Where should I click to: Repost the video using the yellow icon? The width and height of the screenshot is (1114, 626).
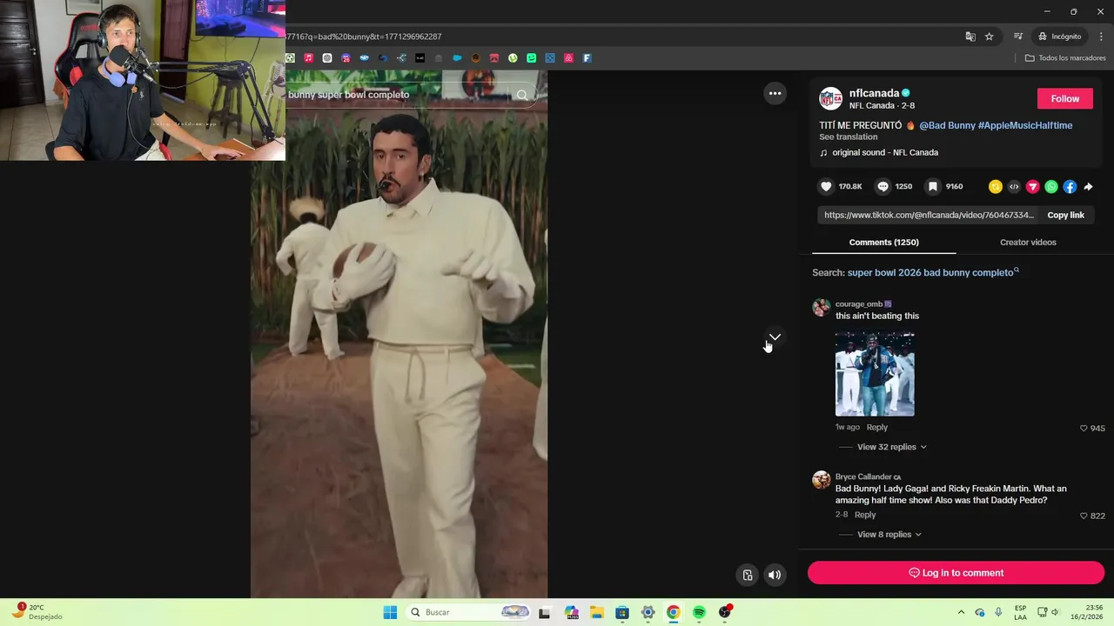point(996,187)
